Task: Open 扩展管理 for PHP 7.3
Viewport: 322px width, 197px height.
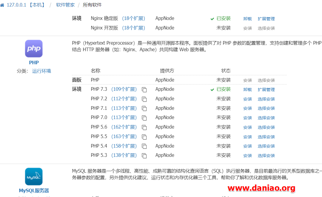Action: click(x=266, y=90)
